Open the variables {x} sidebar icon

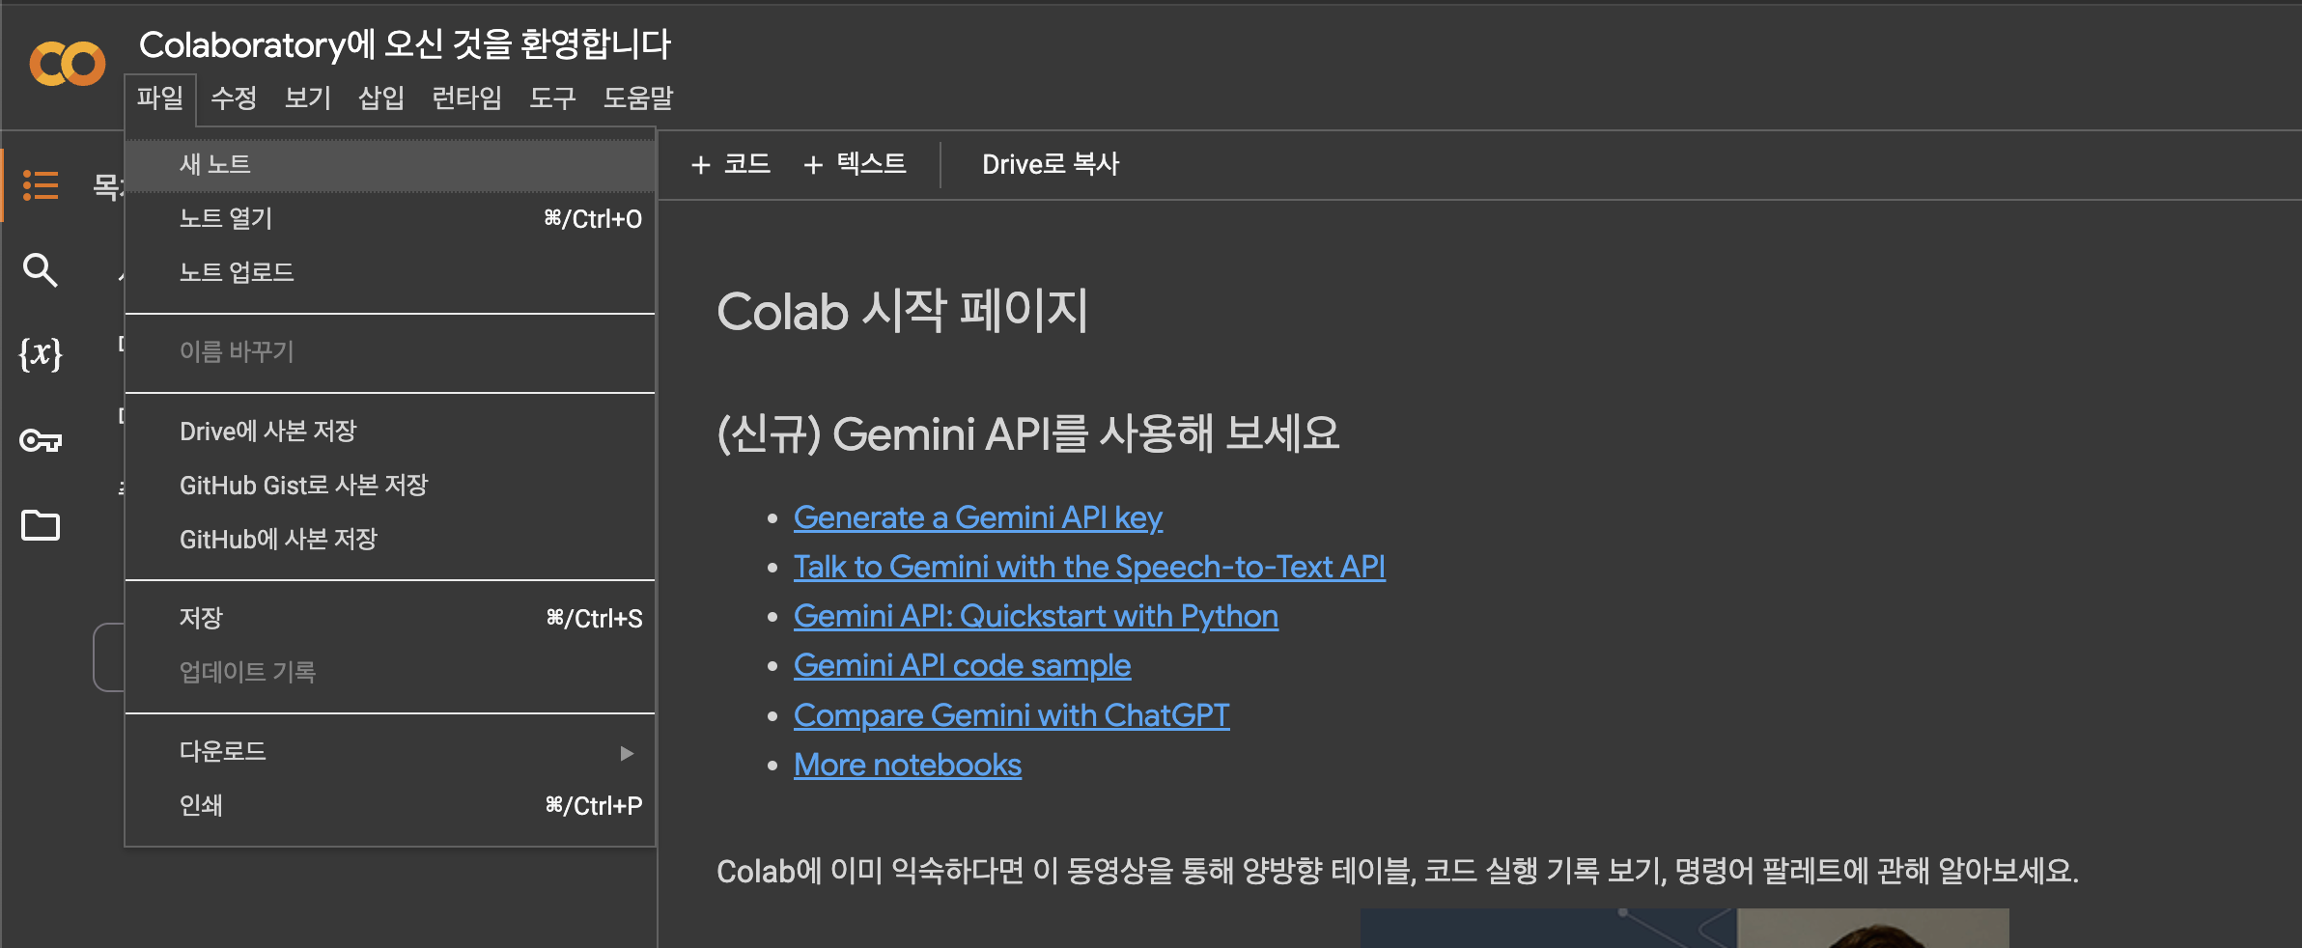click(x=41, y=353)
